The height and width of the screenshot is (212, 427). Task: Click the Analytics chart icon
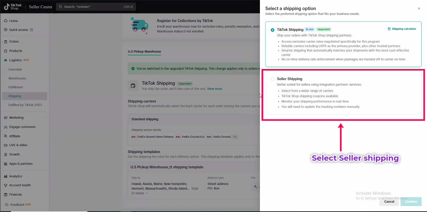6,176
